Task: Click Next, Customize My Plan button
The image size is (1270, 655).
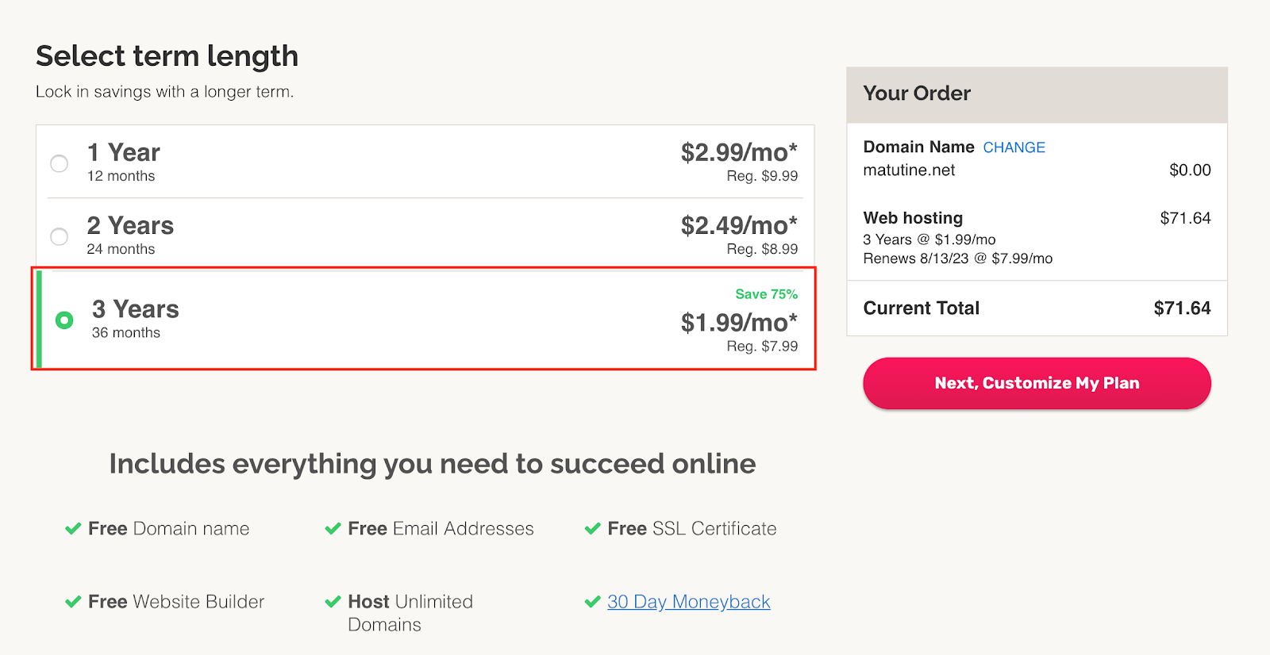Action: pos(1037,383)
